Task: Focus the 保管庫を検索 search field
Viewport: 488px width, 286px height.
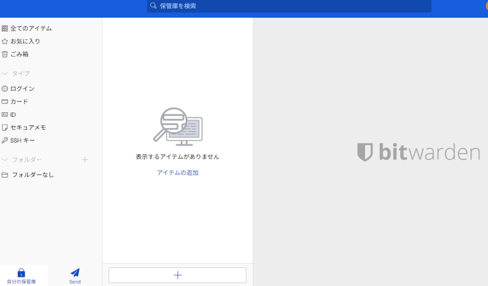Action: point(289,6)
